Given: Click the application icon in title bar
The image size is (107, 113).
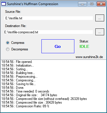Looking at the screenshot, I should [x=4, y=4].
